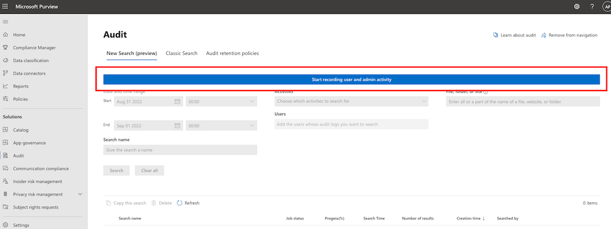Click the Compliance Manager trophy icon
This screenshot has height=229, width=611.
5,48
